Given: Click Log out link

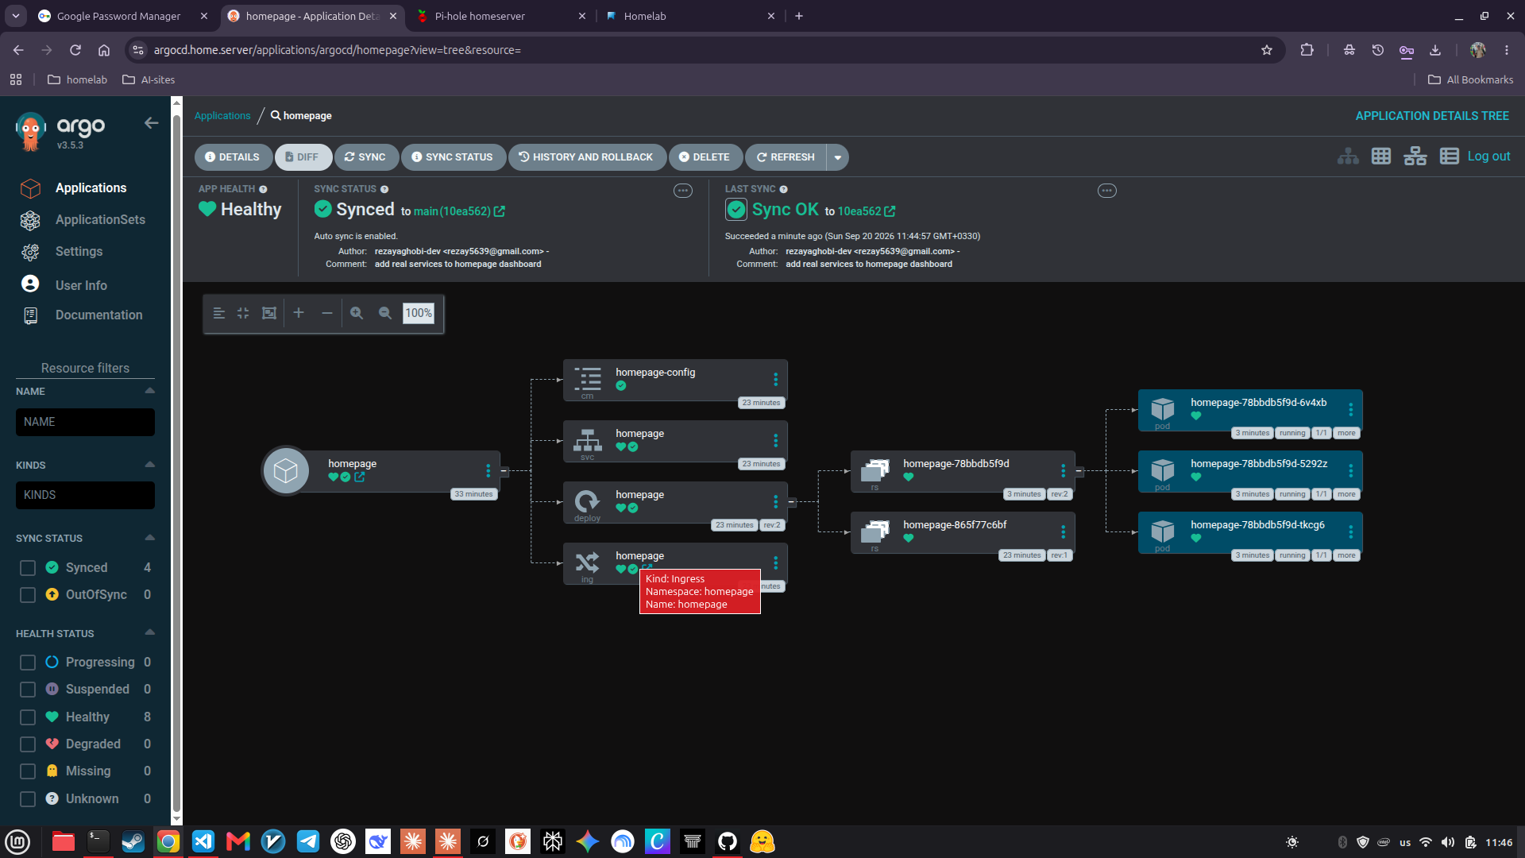Looking at the screenshot, I should click(x=1488, y=157).
